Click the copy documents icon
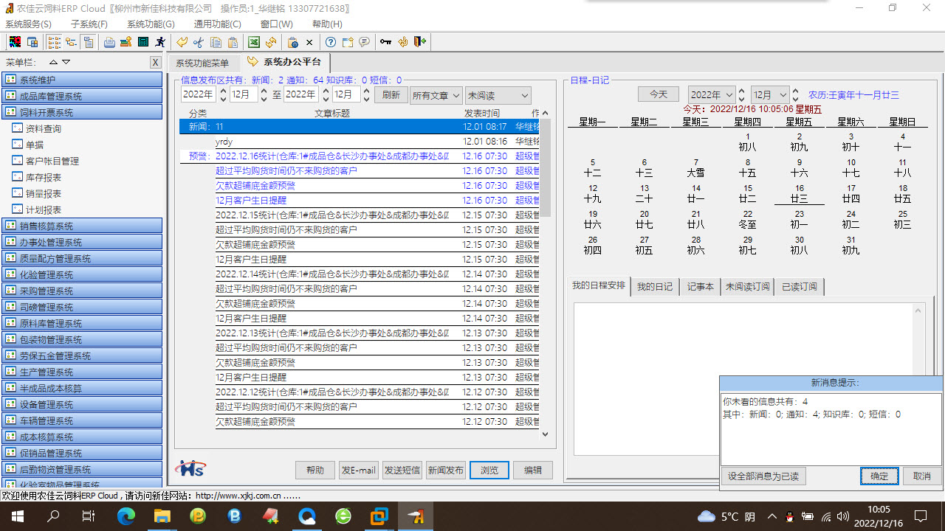Screen dimensions: 945x531 pyautogui.click(x=216, y=42)
